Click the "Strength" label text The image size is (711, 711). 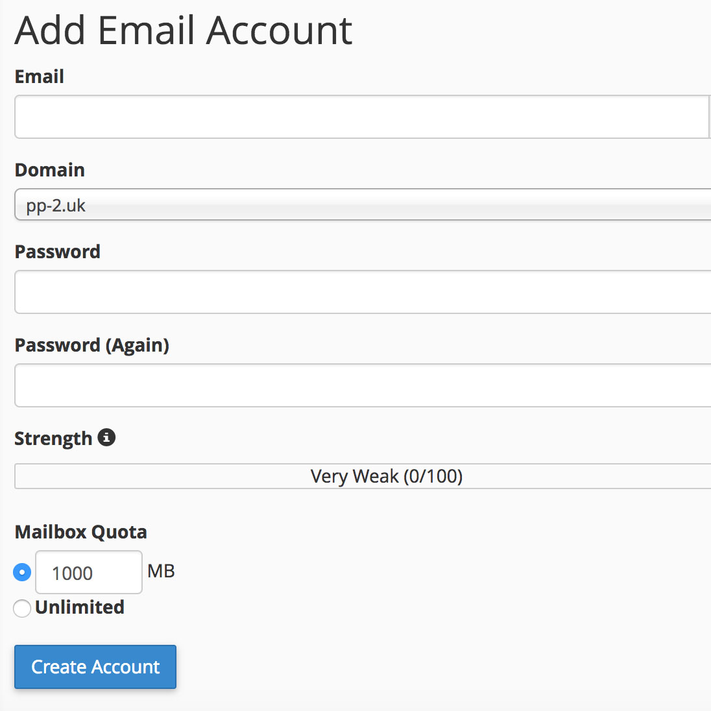coord(53,439)
